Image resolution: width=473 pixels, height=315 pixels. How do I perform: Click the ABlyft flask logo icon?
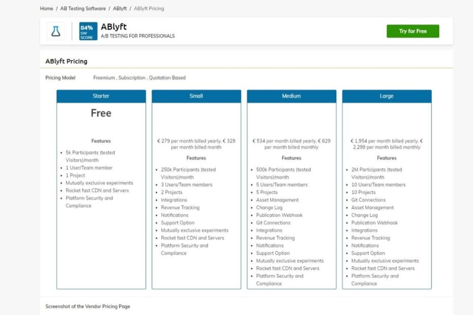pos(56,31)
